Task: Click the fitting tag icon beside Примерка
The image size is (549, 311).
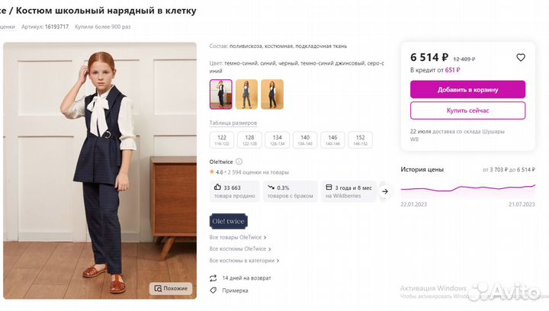Action: coord(213,290)
